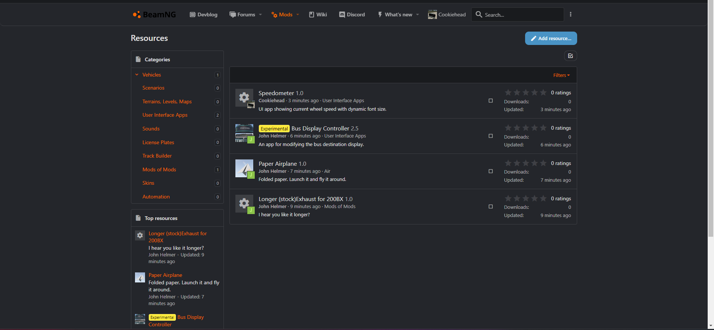The image size is (714, 330).
Task: Open the Forums menu item
Action: pos(242,14)
